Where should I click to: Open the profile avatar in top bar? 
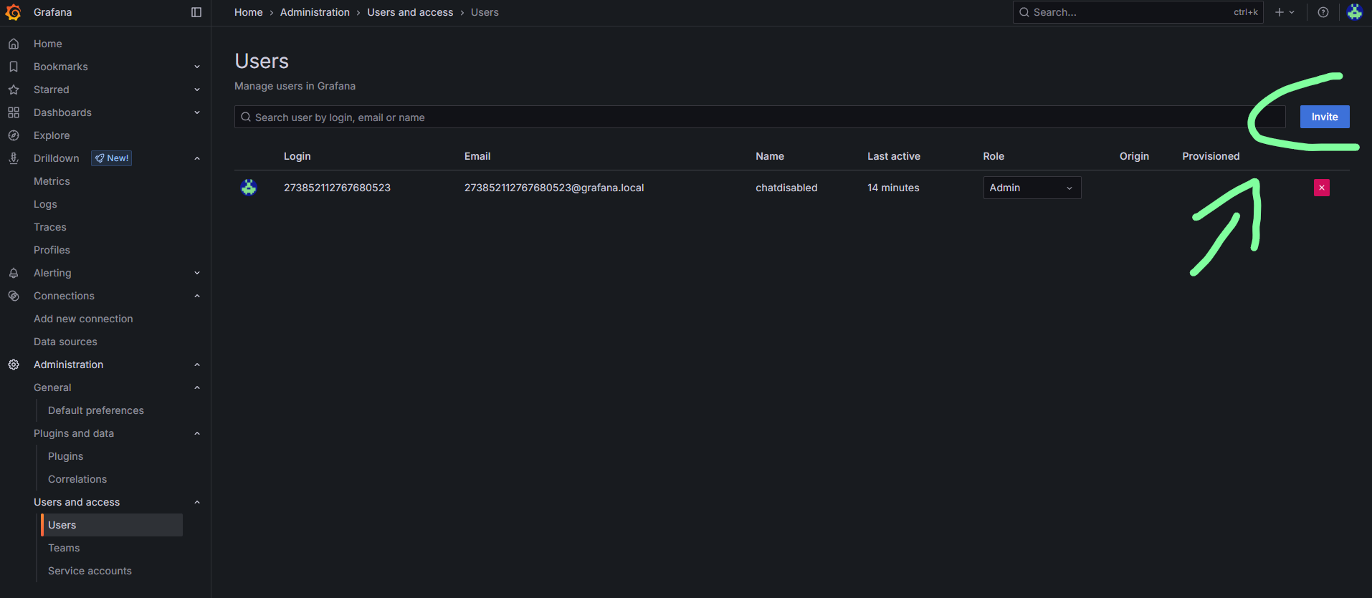tap(1355, 12)
